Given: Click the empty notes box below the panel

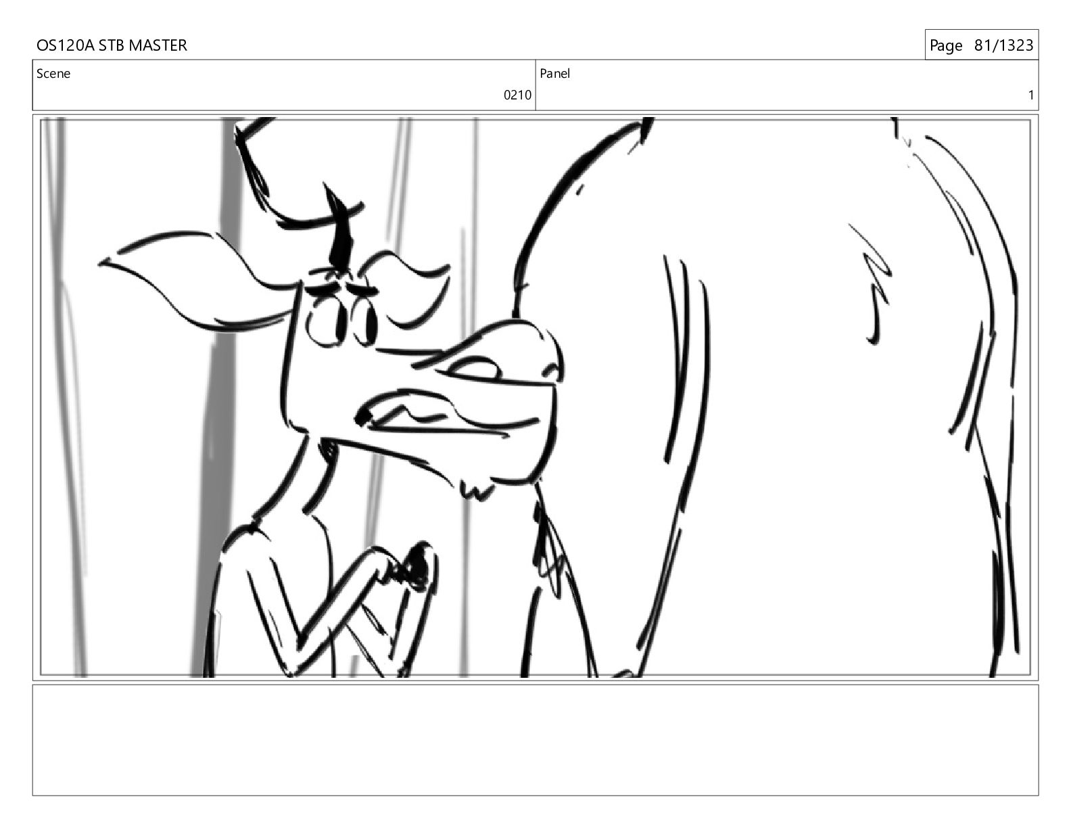Looking at the screenshot, I should click(x=535, y=740).
